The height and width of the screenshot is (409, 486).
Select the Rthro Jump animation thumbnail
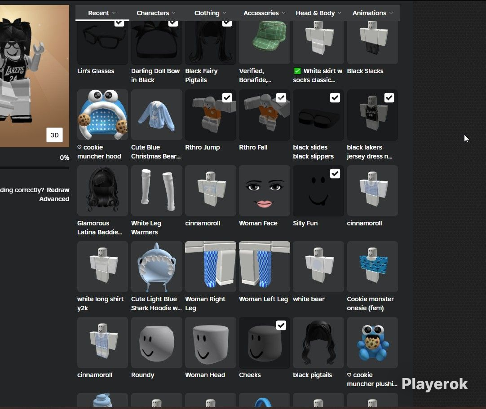[x=211, y=115]
